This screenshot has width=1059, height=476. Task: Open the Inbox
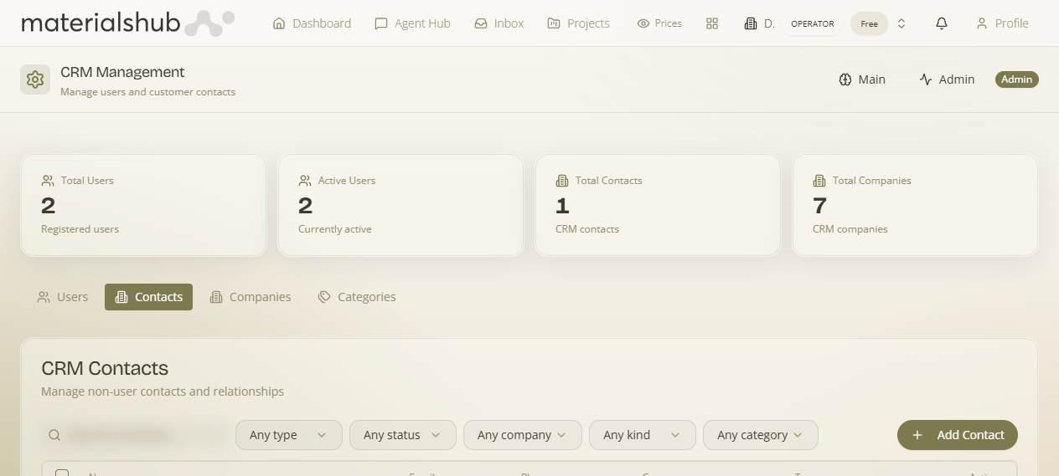pos(499,23)
